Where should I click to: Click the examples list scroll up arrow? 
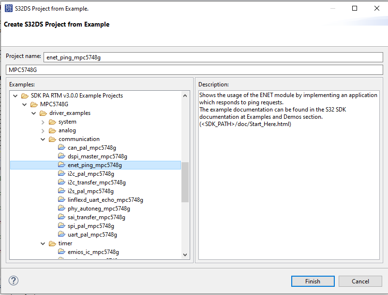pos(185,96)
